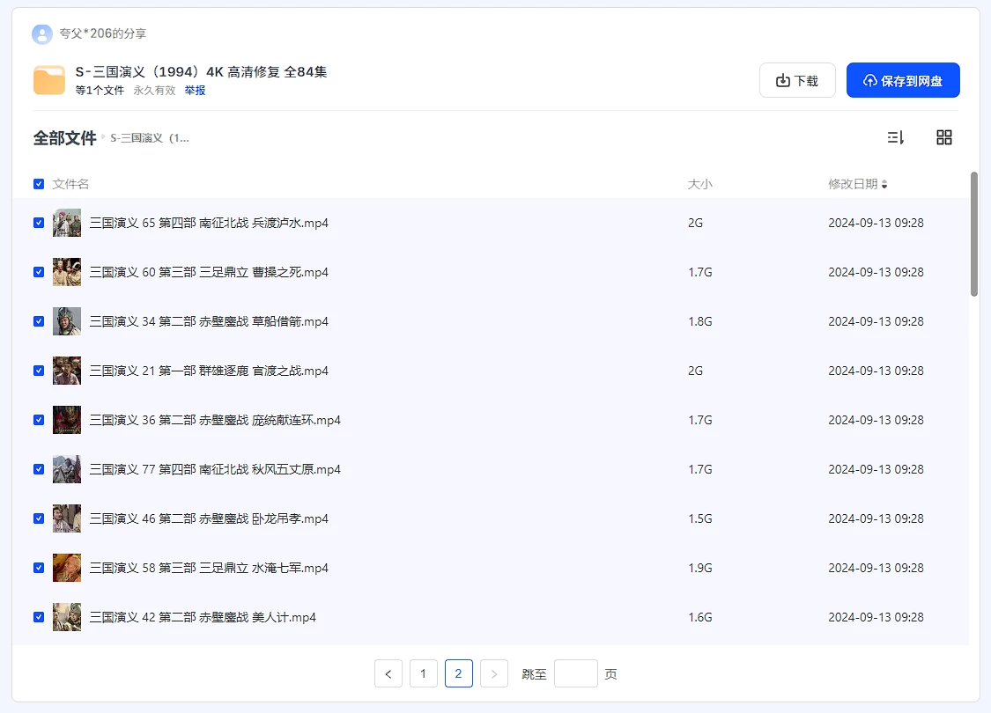Click the 下载 download button

(x=797, y=80)
